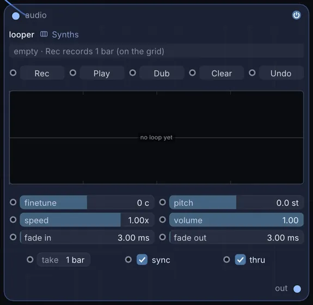
Task: Click the audio input port
Action: coord(16,16)
